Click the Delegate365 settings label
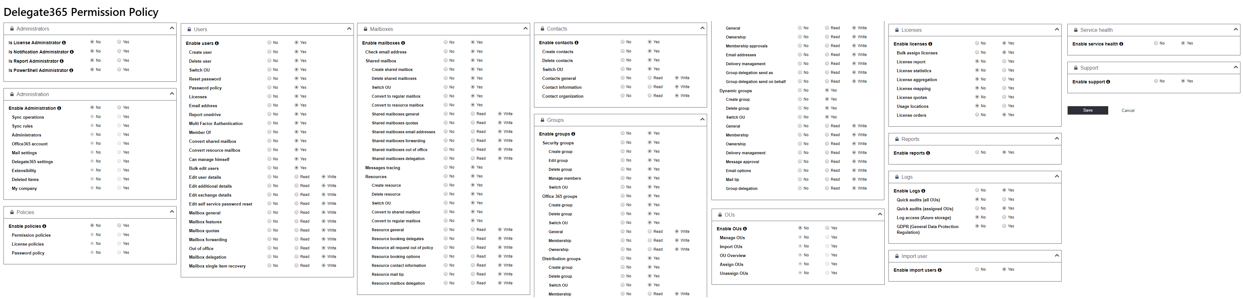The image size is (1243, 299). pyautogui.click(x=32, y=162)
